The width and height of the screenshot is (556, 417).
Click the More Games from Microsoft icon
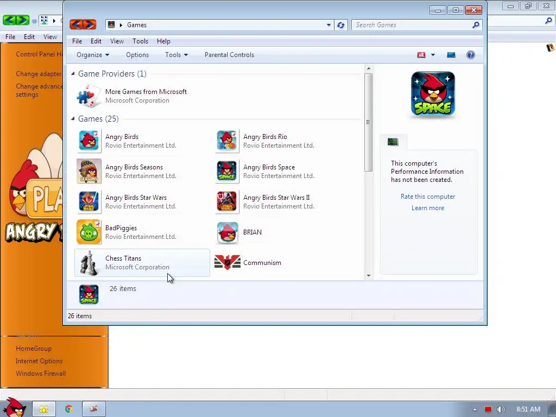[89, 96]
